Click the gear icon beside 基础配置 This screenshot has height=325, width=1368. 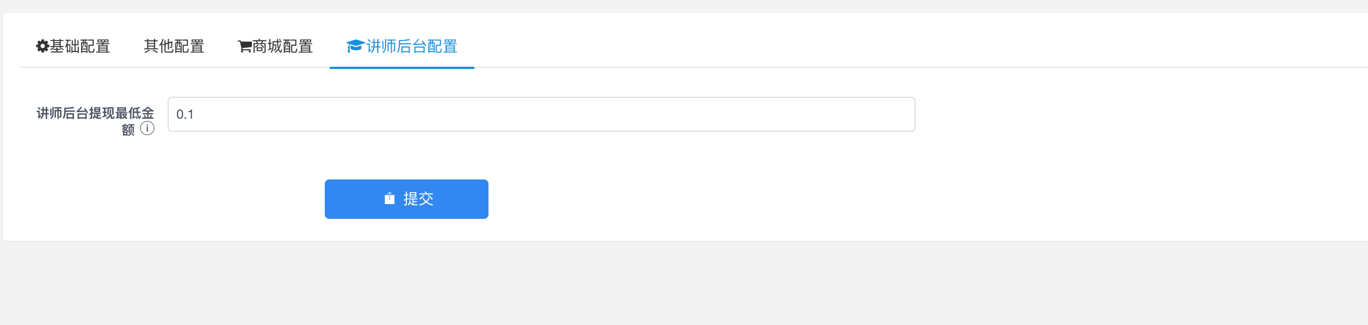coord(43,46)
